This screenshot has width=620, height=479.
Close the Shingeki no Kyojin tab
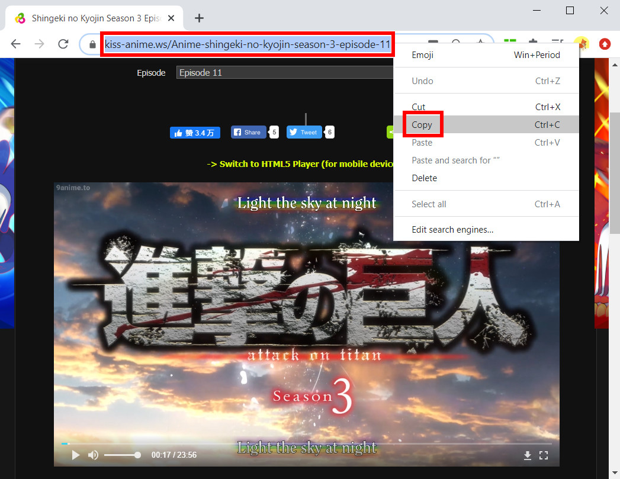pos(171,18)
